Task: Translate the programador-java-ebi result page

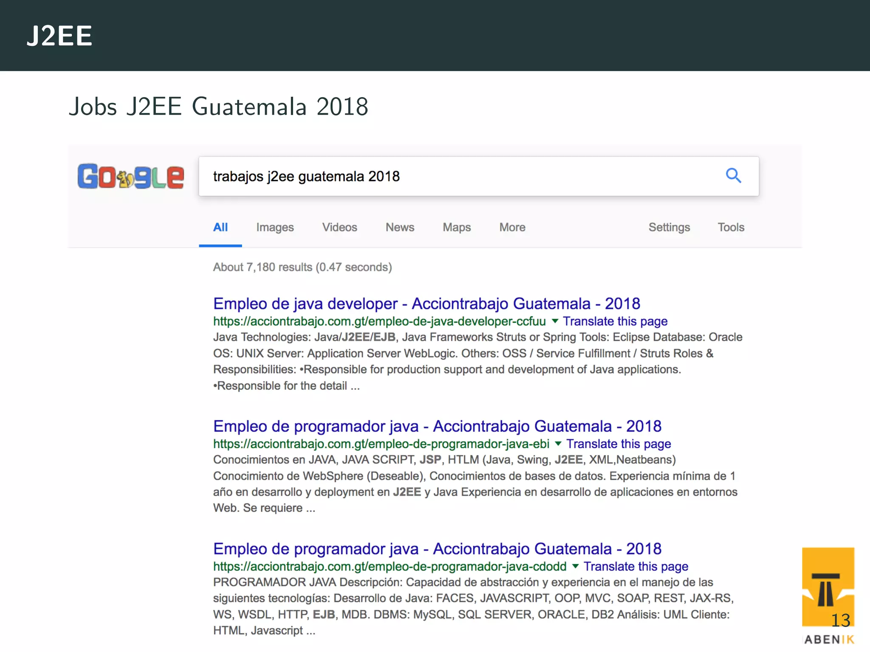Action: pos(619,444)
